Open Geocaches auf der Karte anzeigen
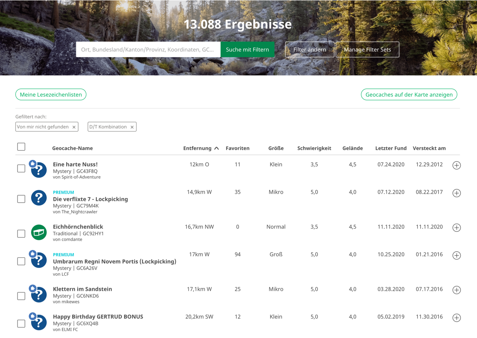The height and width of the screenshot is (338, 477). click(x=409, y=95)
